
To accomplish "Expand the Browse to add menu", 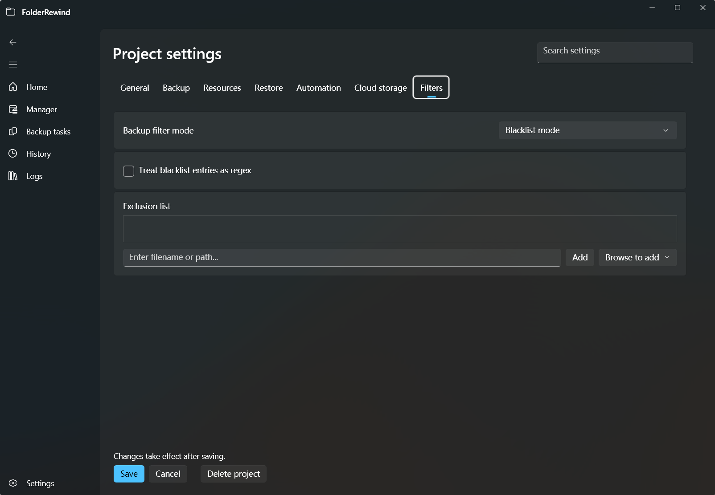I will (x=637, y=257).
